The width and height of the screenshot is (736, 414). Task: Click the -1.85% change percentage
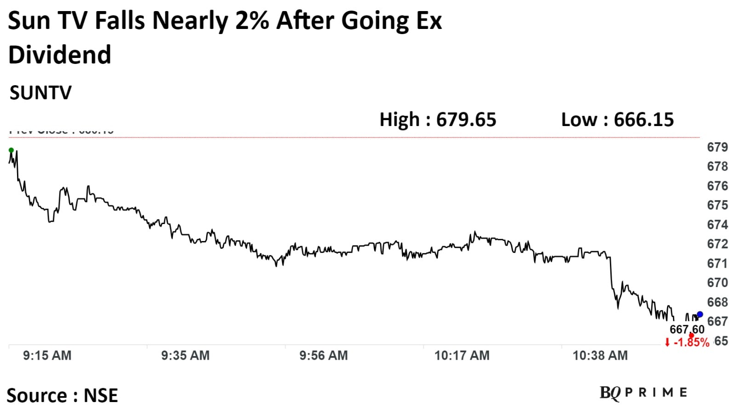click(x=691, y=342)
